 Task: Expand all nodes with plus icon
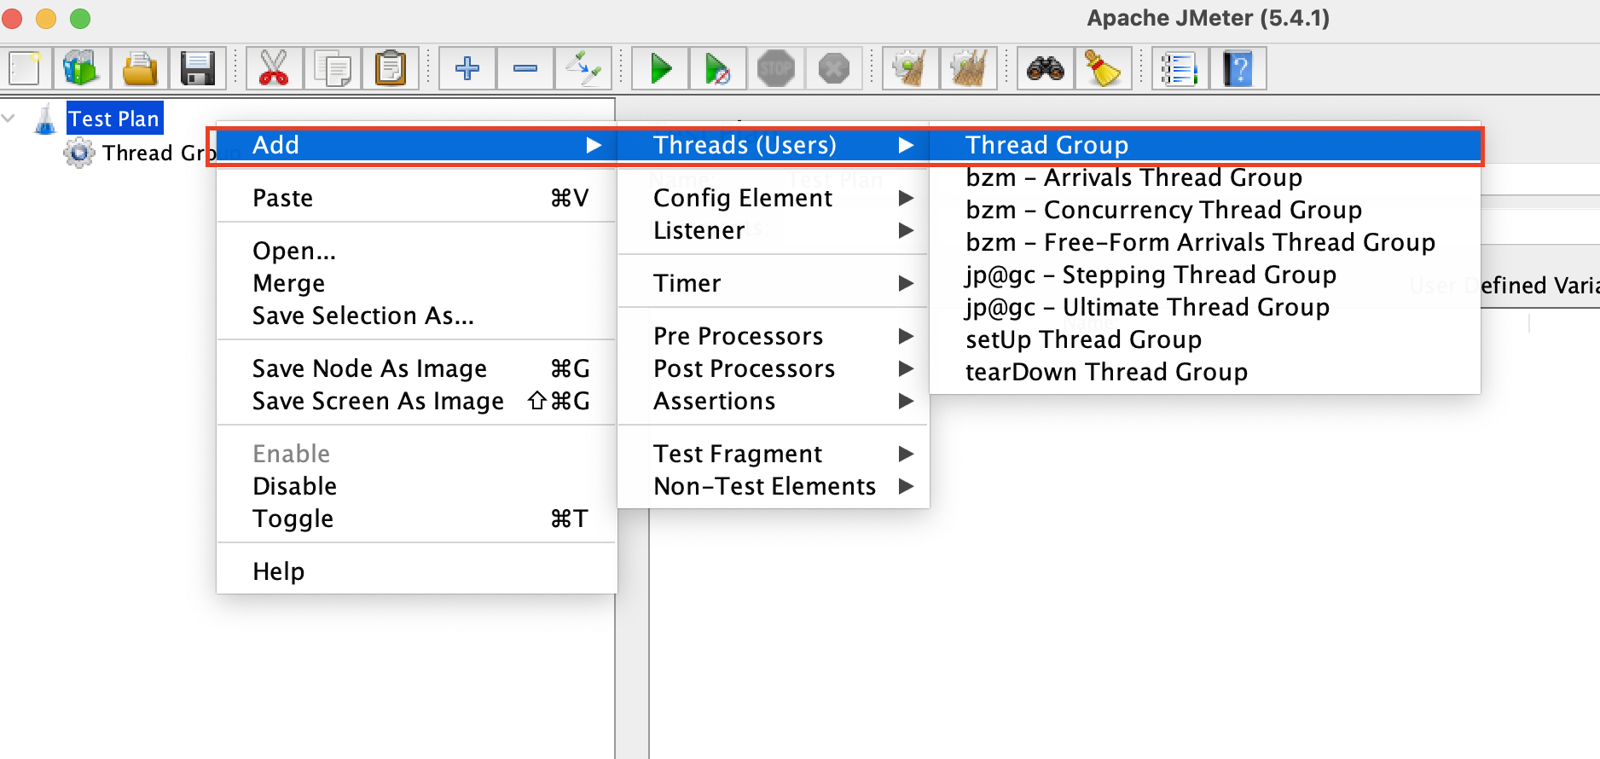(467, 68)
